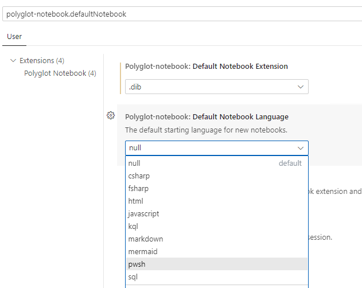Viewport: 362px width, 288px height.
Task: Choose sql from the language list
Action: point(216,277)
